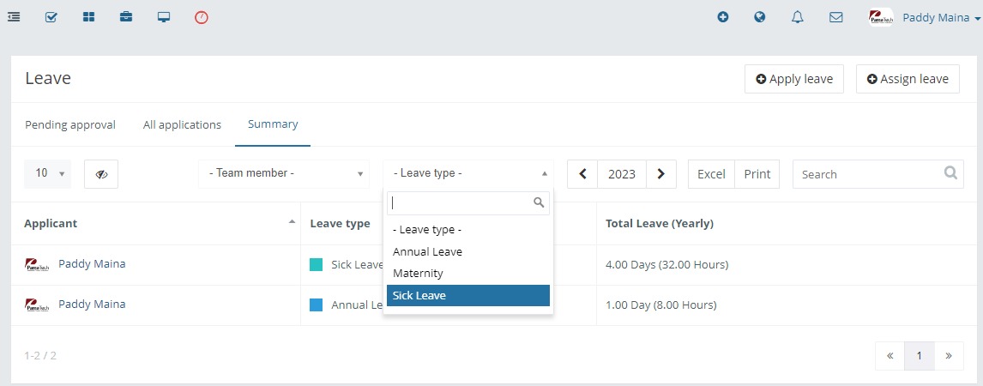
Task: Go to previous year arrow
Action: pyautogui.click(x=583, y=174)
